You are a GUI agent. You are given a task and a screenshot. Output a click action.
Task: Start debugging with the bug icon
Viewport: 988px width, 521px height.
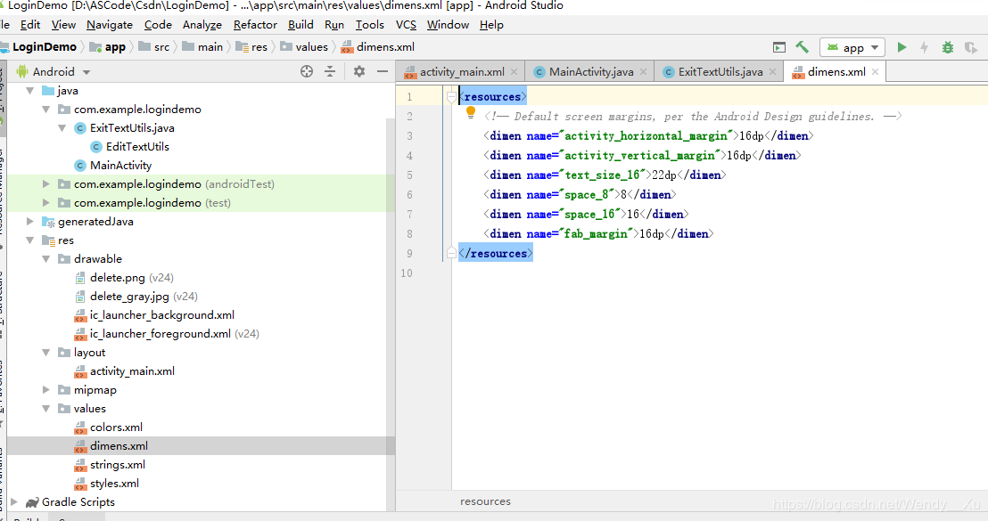pyautogui.click(x=947, y=47)
